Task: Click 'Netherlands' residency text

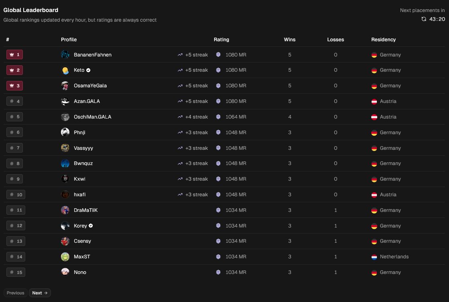Action: coord(394,256)
